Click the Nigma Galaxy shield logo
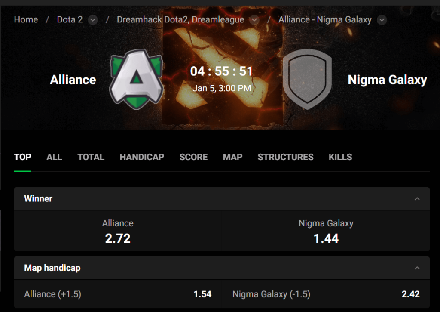Screen dimensions: 440x312 coord(307,79)
